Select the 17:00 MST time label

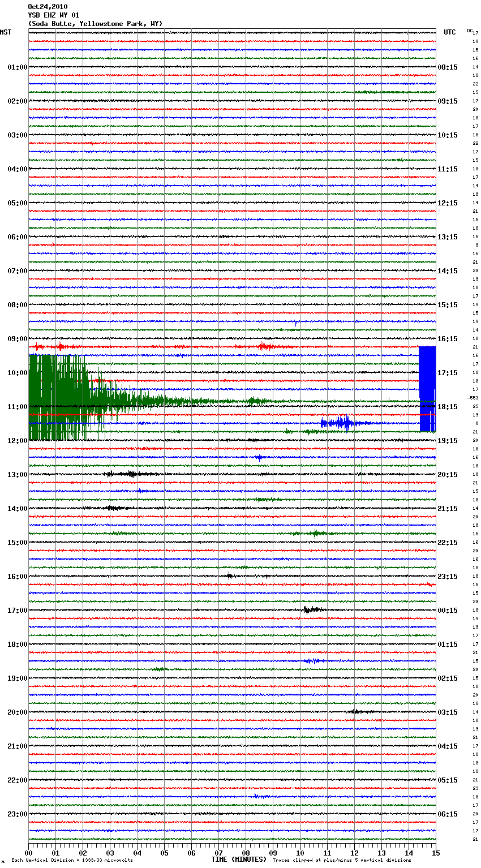(18, 611)
